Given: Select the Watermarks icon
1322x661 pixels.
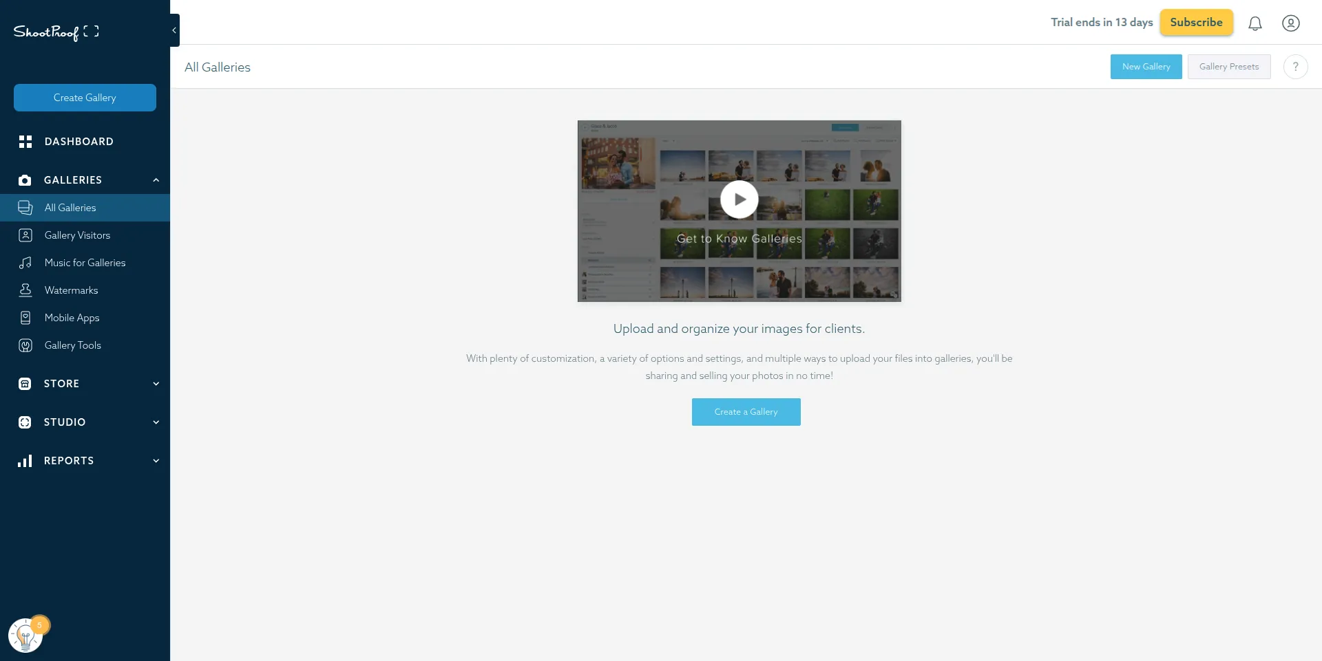Looking at the screenshot, I should coord(25,290).
